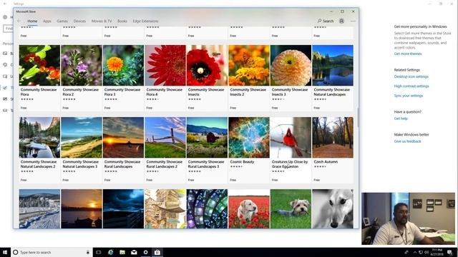Open the black-and-white dog thumbnail

pos(332,208)
